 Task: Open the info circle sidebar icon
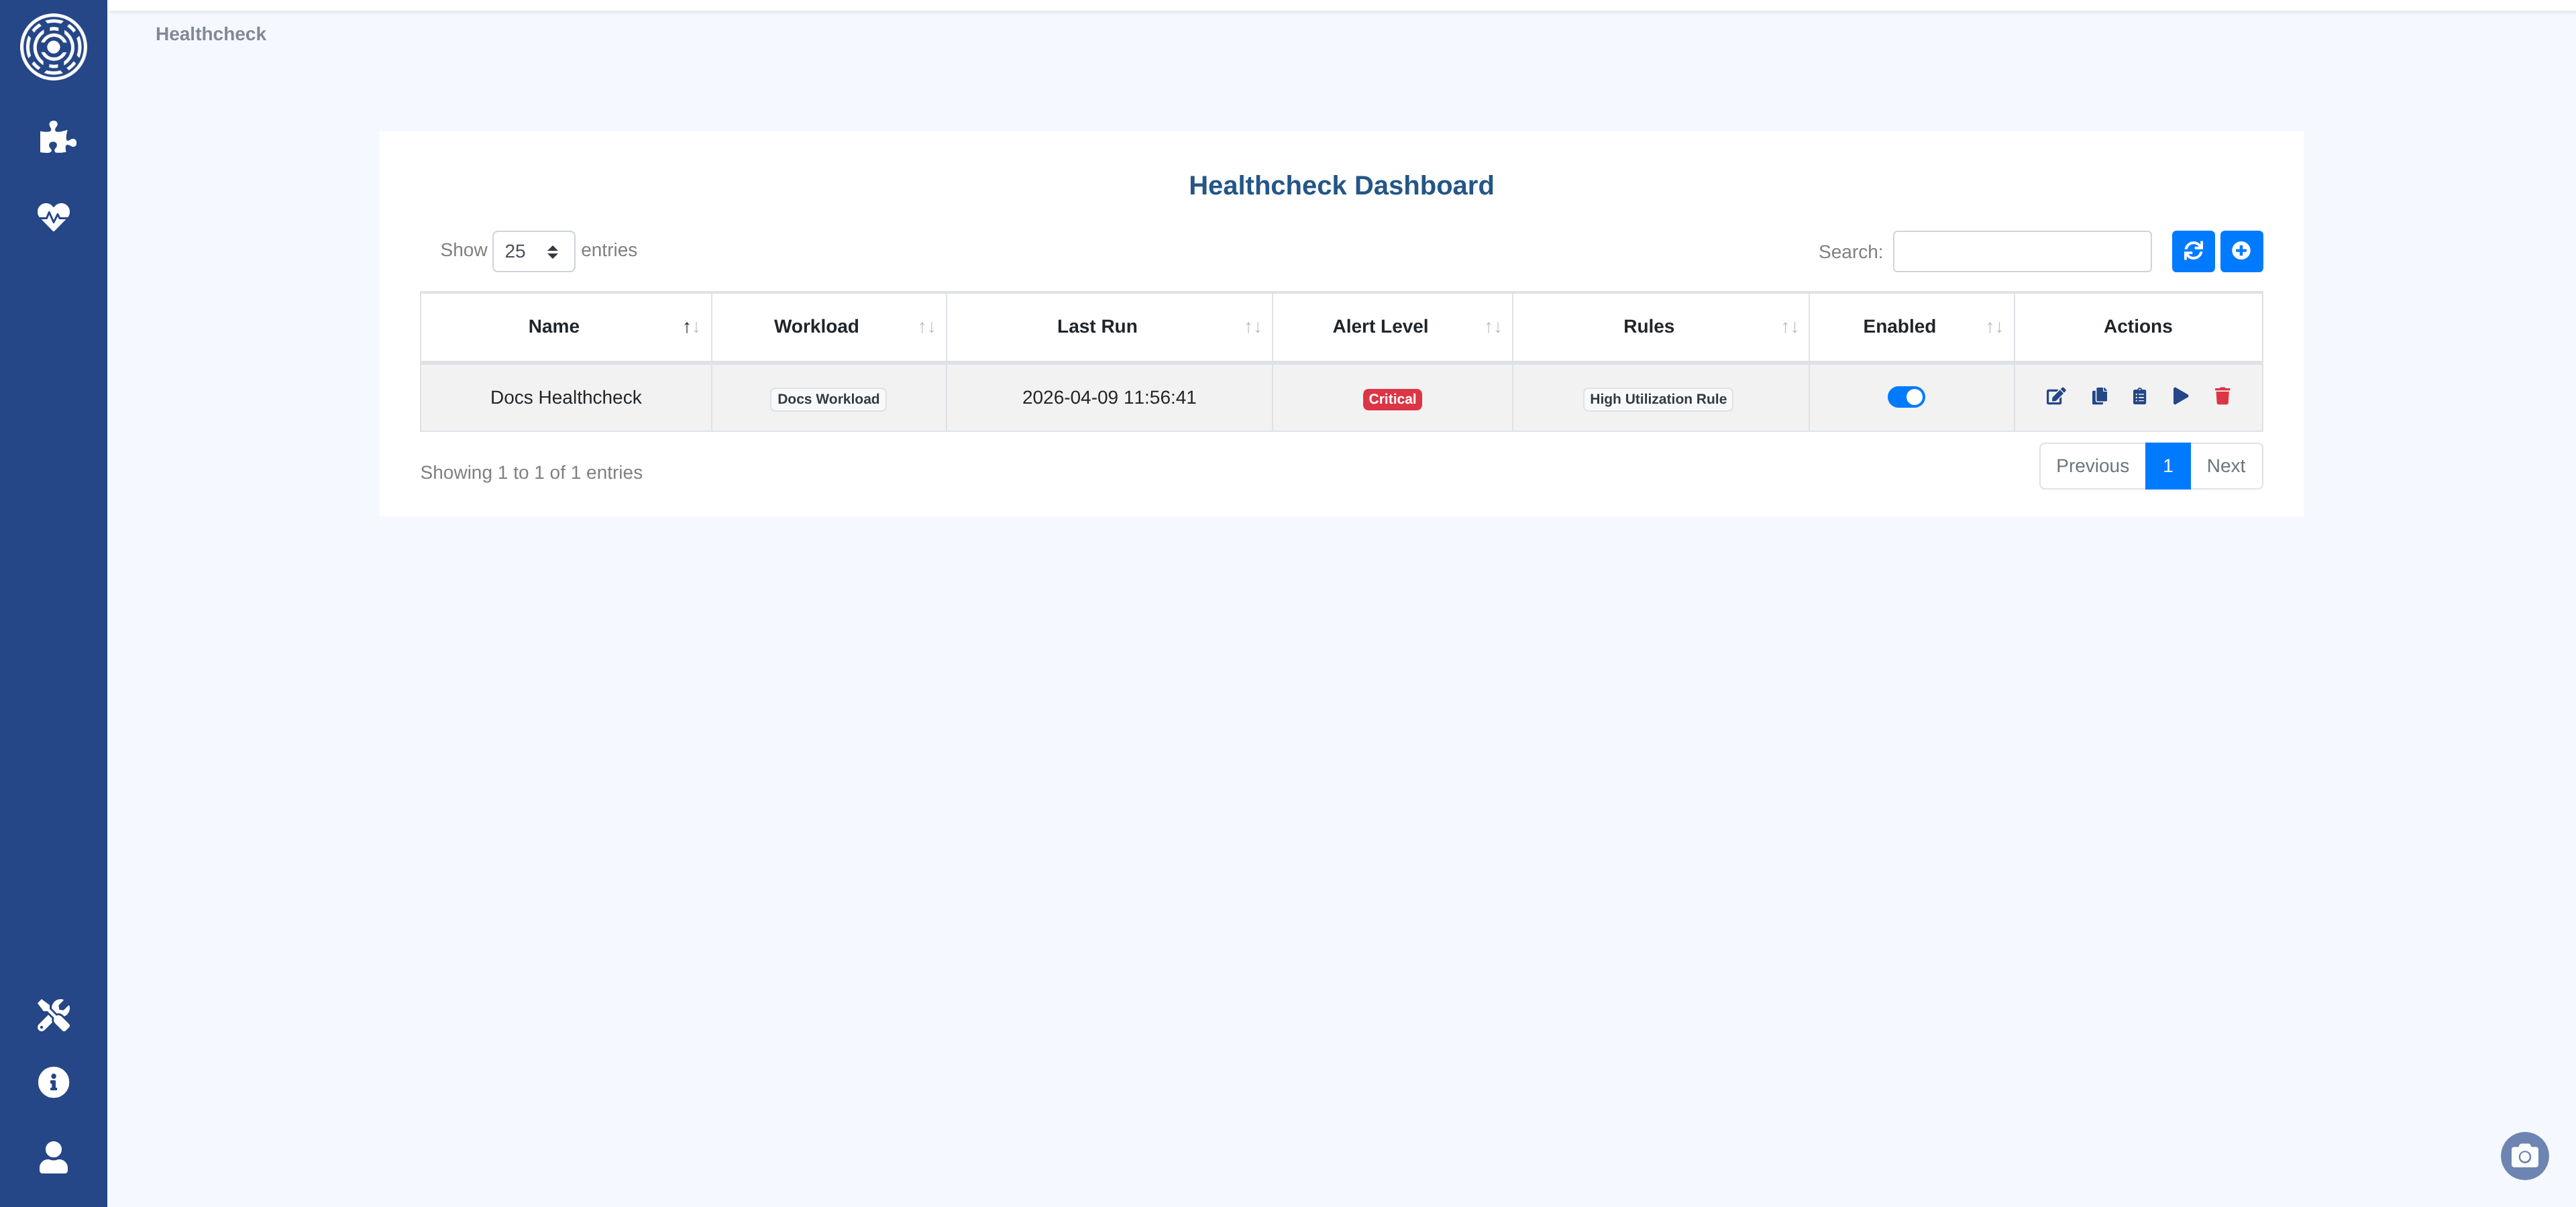coord(53,1082)
